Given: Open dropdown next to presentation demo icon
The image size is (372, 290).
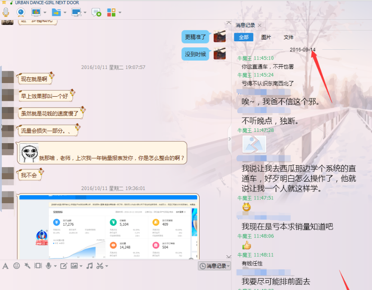Looking at the screenshot, I should 45,12.
